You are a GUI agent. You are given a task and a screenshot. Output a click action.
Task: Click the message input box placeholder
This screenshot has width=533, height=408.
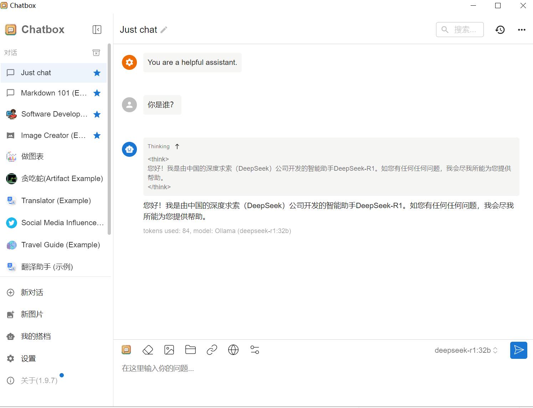click(x=158, y=368)
